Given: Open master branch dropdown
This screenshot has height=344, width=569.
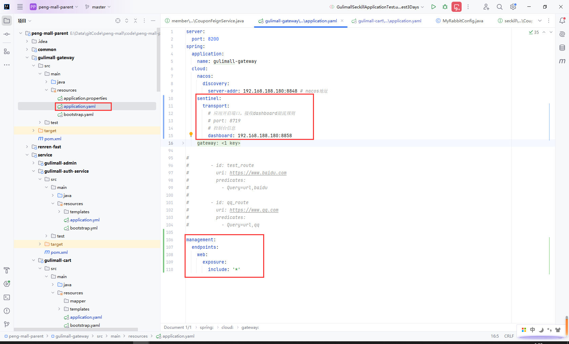Looking at the screenshot, I should 98,7.
